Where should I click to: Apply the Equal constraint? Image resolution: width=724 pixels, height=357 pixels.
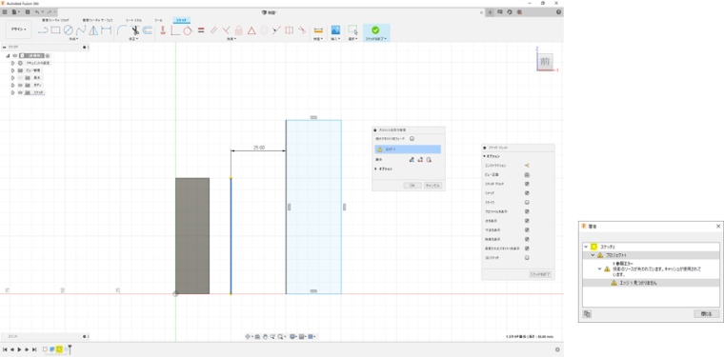click(x=201, y=30)
